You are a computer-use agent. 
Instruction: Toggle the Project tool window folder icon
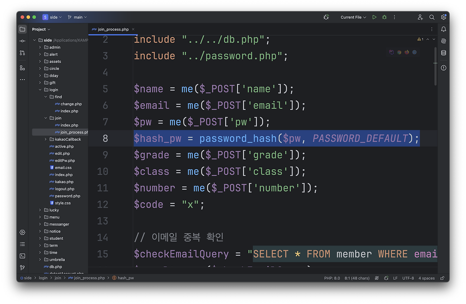pos(22,29)
